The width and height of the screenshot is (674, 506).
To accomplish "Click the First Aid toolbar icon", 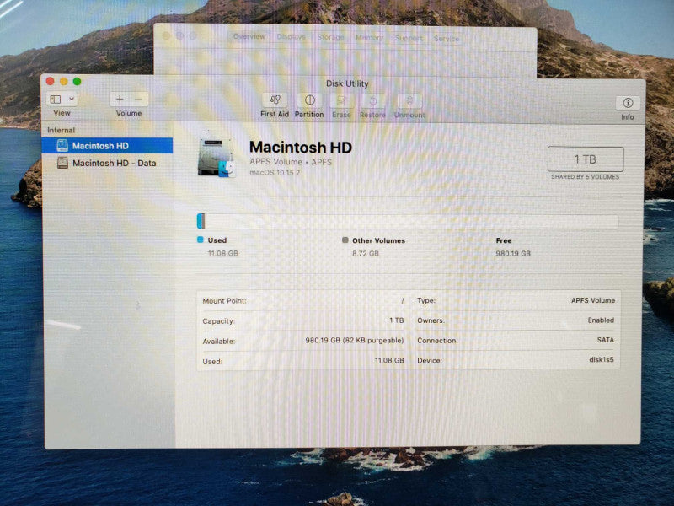I will tap(275, 100).
